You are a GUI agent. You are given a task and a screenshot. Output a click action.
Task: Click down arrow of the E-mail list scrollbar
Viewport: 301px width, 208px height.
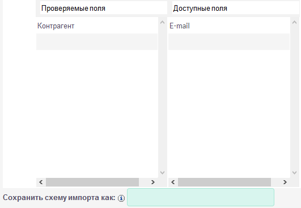pos(294,173)
